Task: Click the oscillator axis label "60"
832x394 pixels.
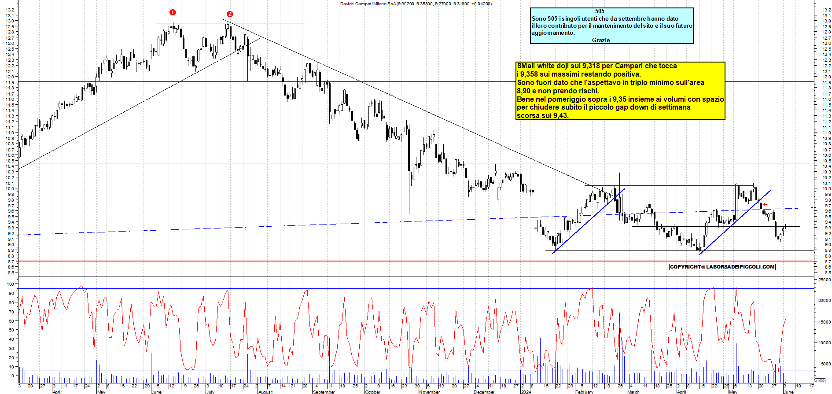Action: [11, 321]
